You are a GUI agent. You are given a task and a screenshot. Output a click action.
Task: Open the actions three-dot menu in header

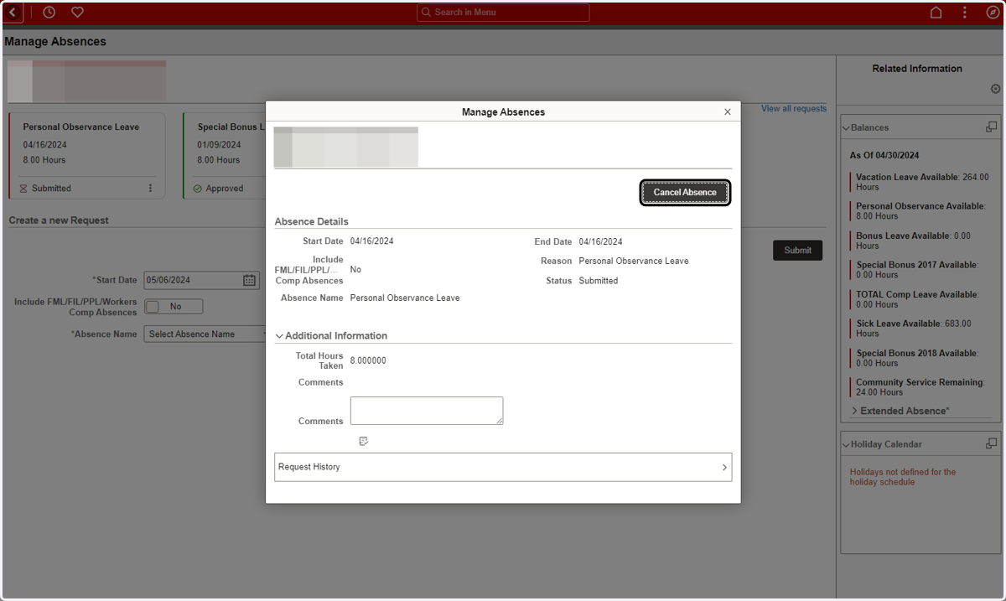pyautogui.click(x=965, y=13)
